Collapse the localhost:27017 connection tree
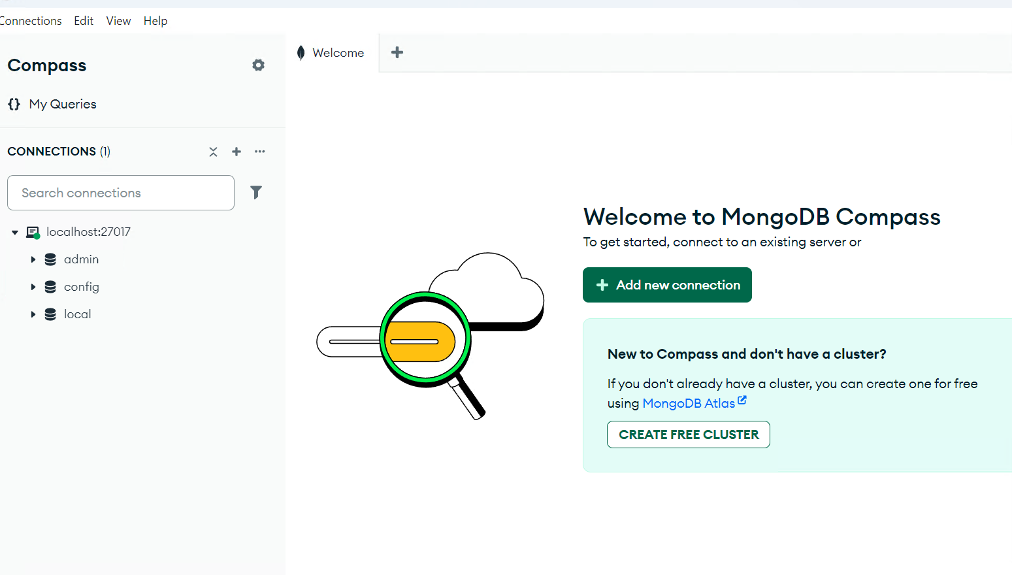Screen dimensions: 1012x575 pyautogui.click(x=14, y=231)
